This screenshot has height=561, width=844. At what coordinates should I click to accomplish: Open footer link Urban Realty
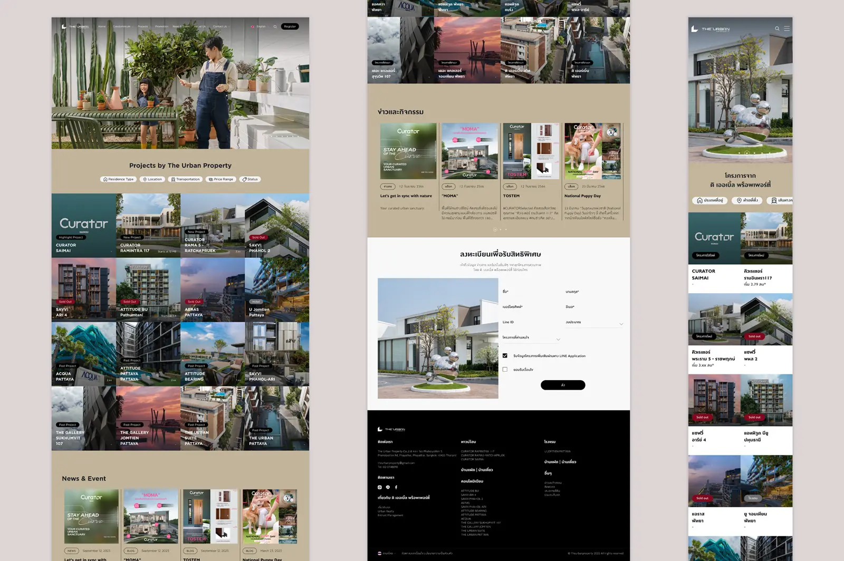386,511
